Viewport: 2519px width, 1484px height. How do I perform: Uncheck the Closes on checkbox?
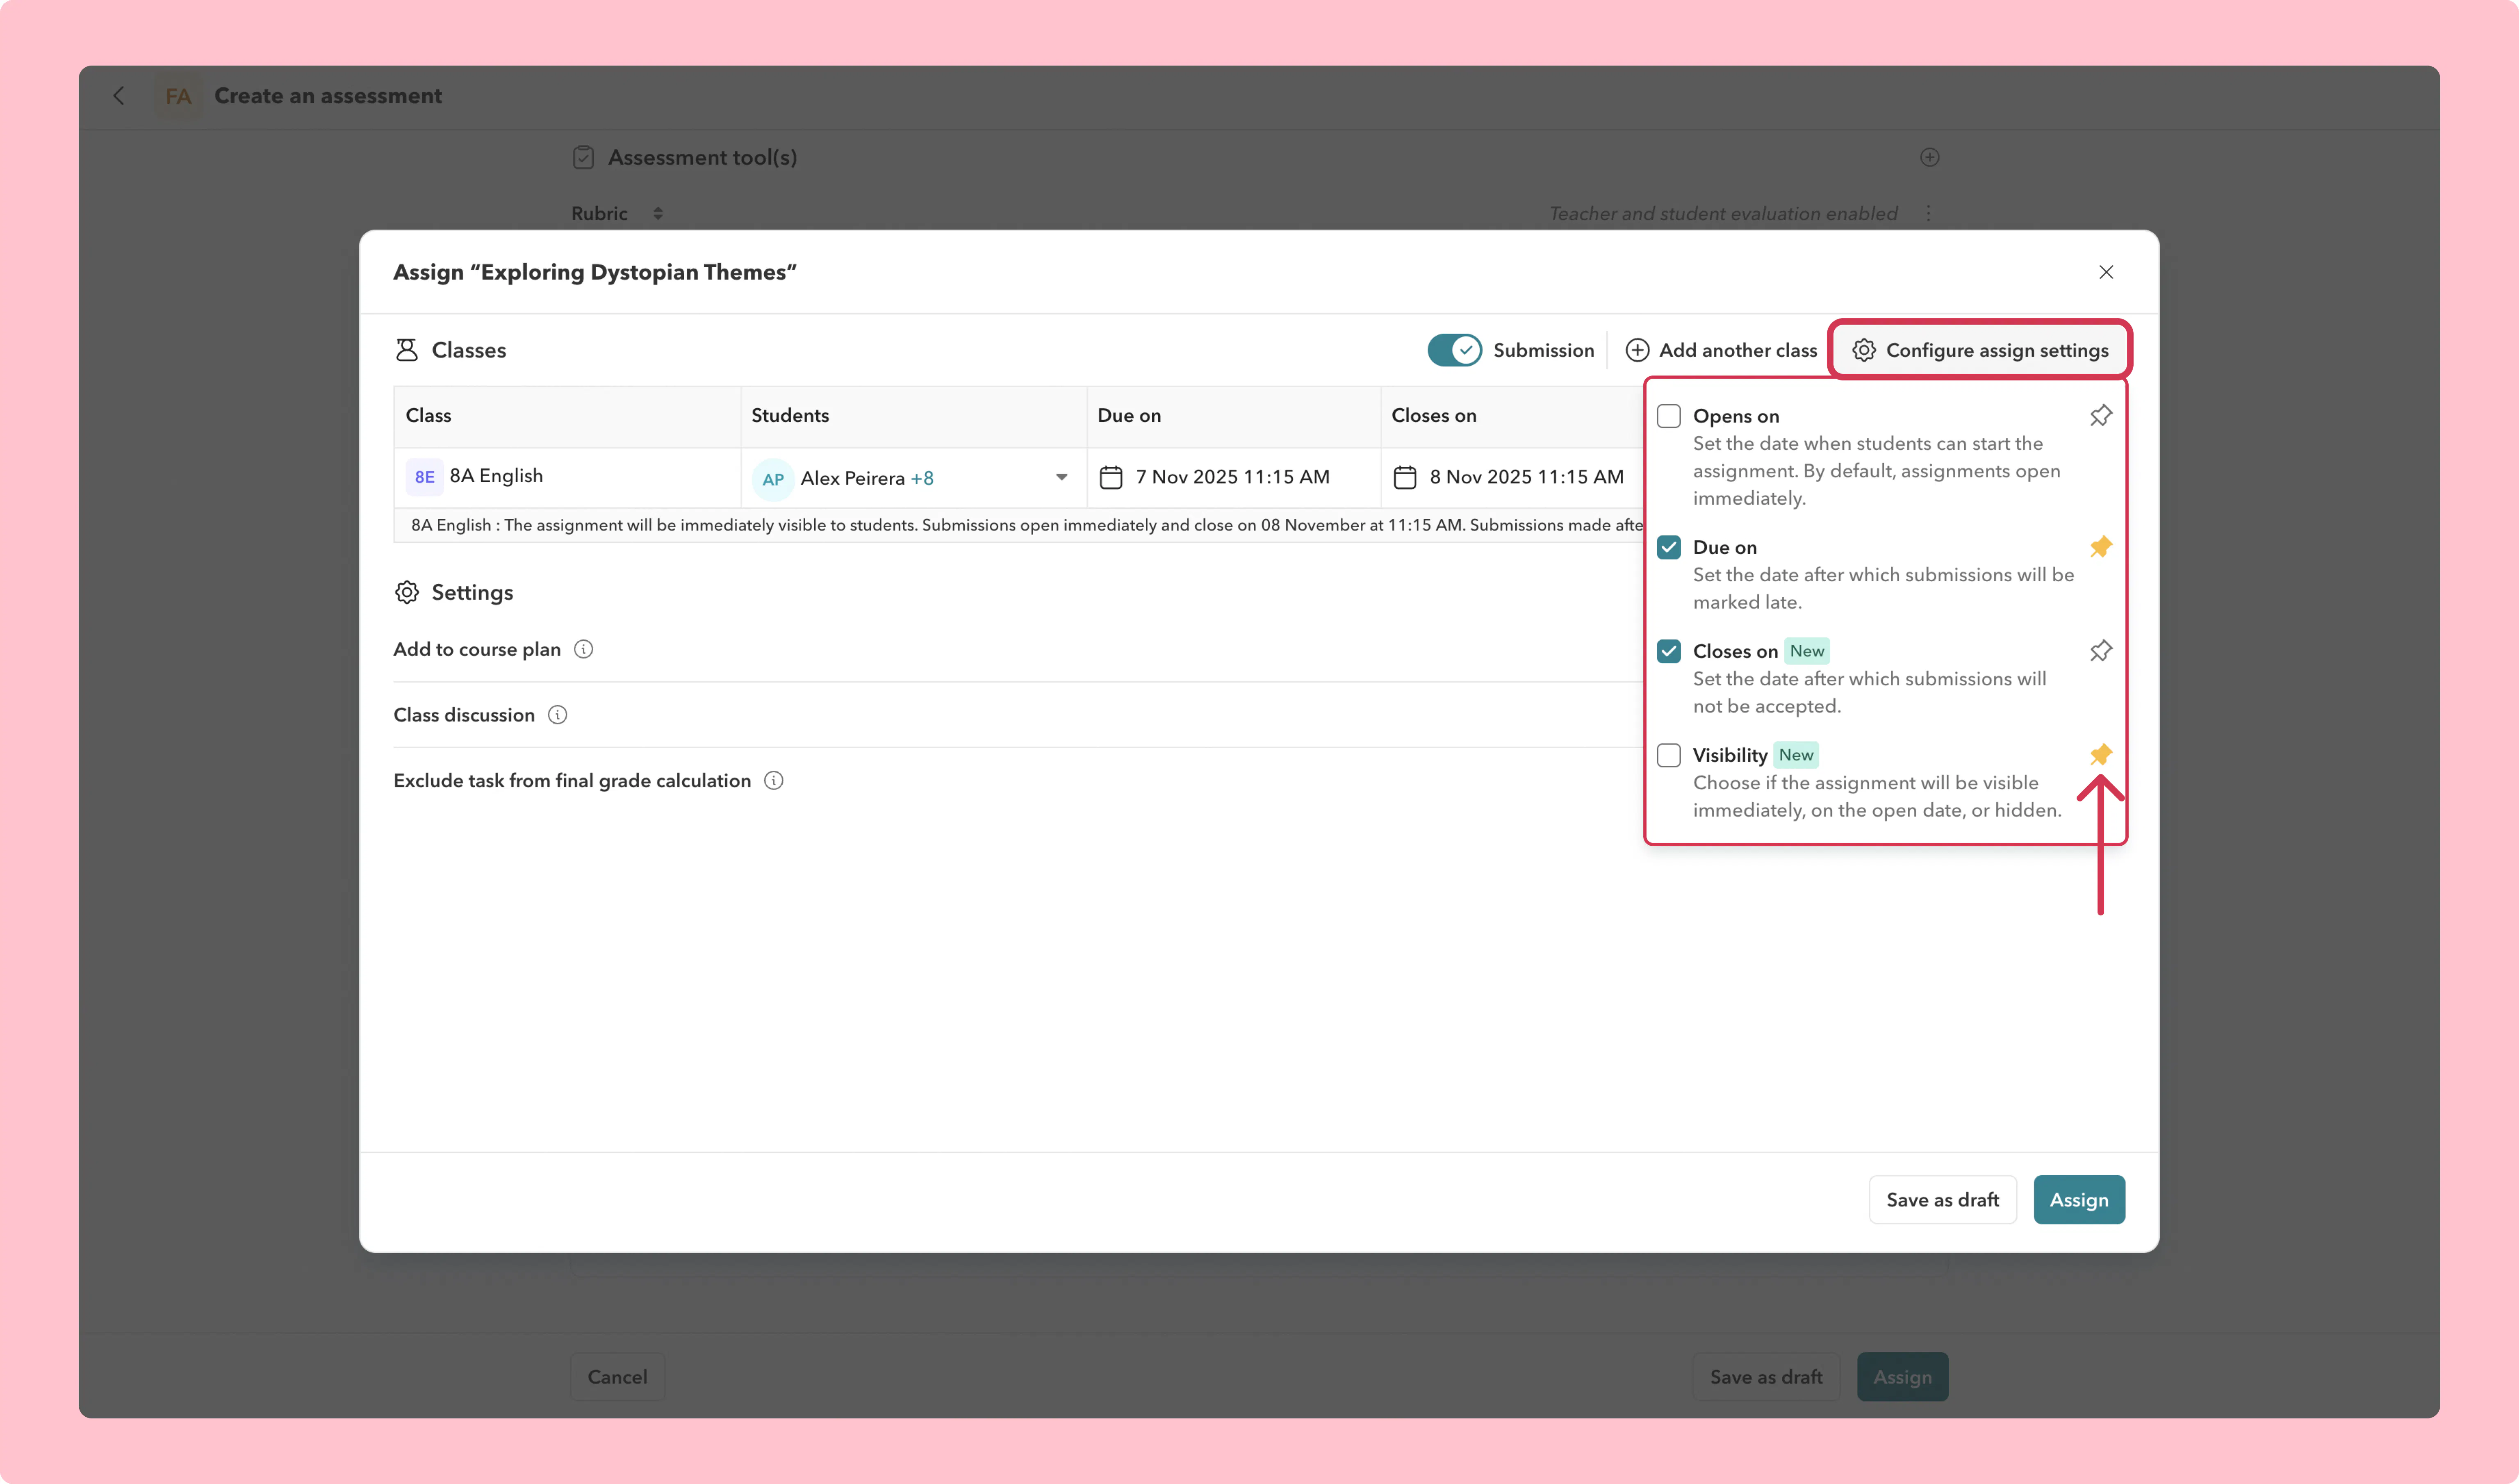point(1669,651)
